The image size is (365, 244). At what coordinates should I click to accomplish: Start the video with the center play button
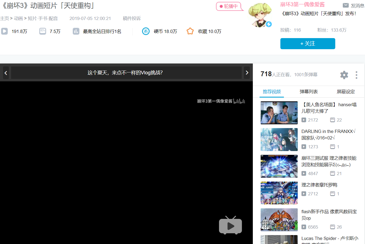click(230, 225)
